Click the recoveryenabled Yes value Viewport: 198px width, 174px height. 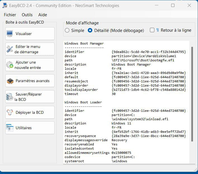pos(115,144)
